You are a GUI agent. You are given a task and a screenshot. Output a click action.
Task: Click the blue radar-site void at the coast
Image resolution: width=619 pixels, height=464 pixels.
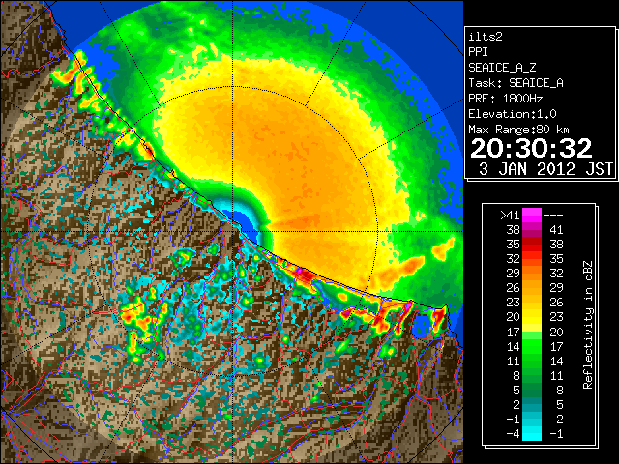click(x=244, y=221)
